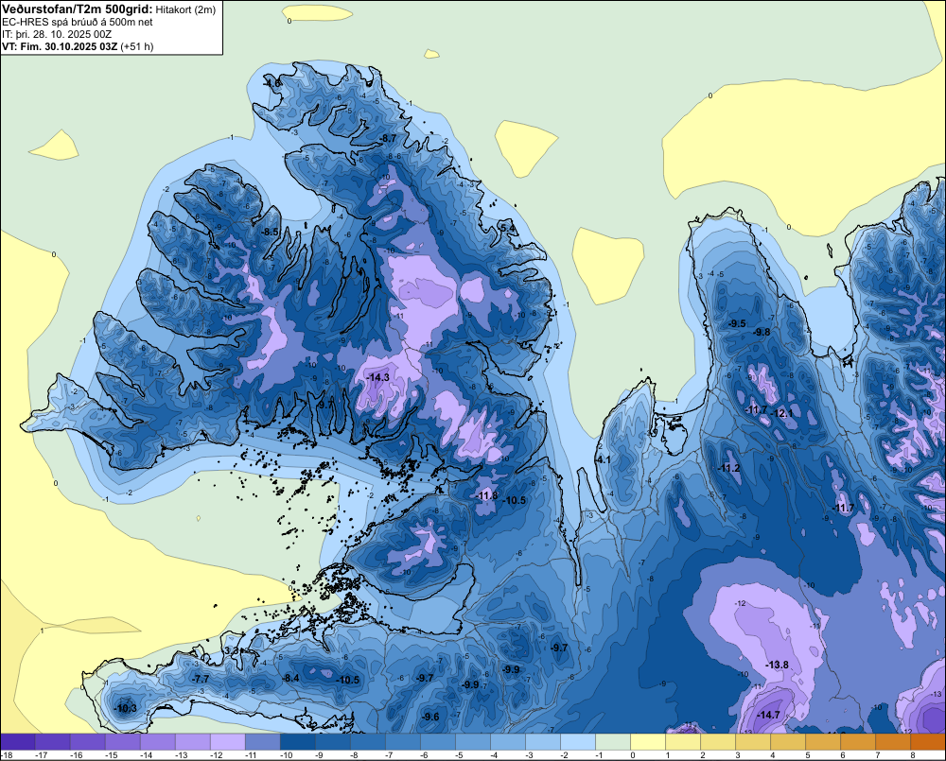
Task: Pick the pale yellow legend swatch labeled 0
Action: coord(647,742)
